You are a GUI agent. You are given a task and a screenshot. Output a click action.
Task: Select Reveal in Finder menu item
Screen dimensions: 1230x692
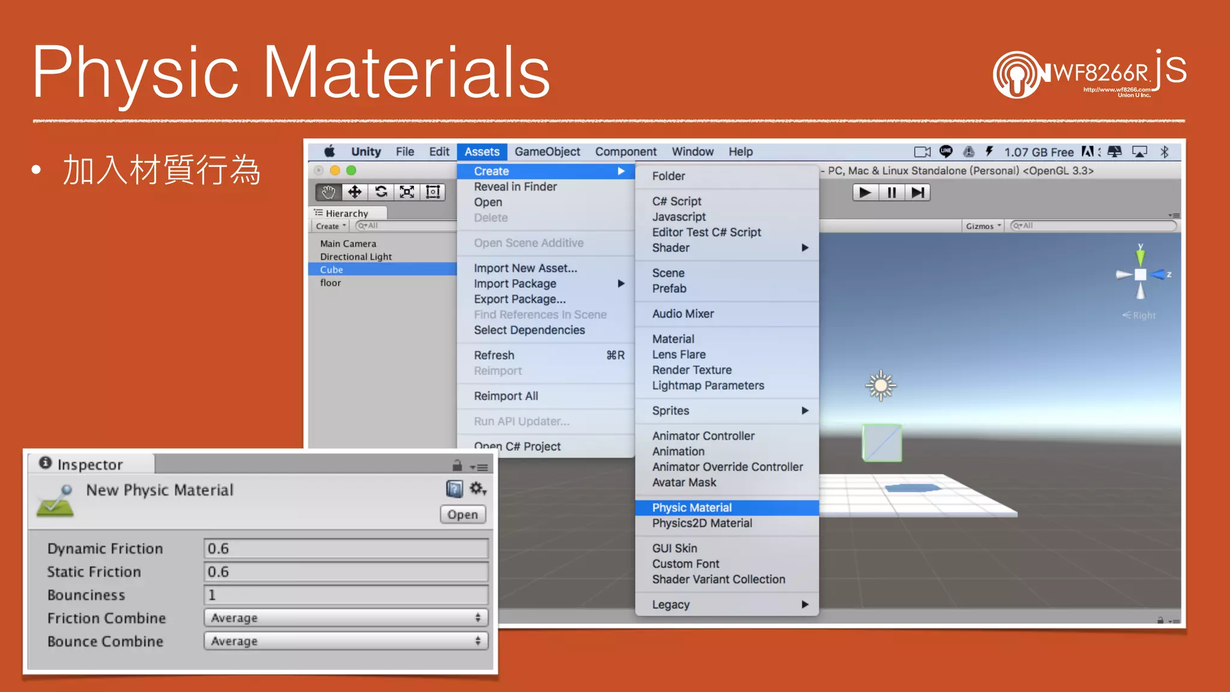[x=546, y=187]
